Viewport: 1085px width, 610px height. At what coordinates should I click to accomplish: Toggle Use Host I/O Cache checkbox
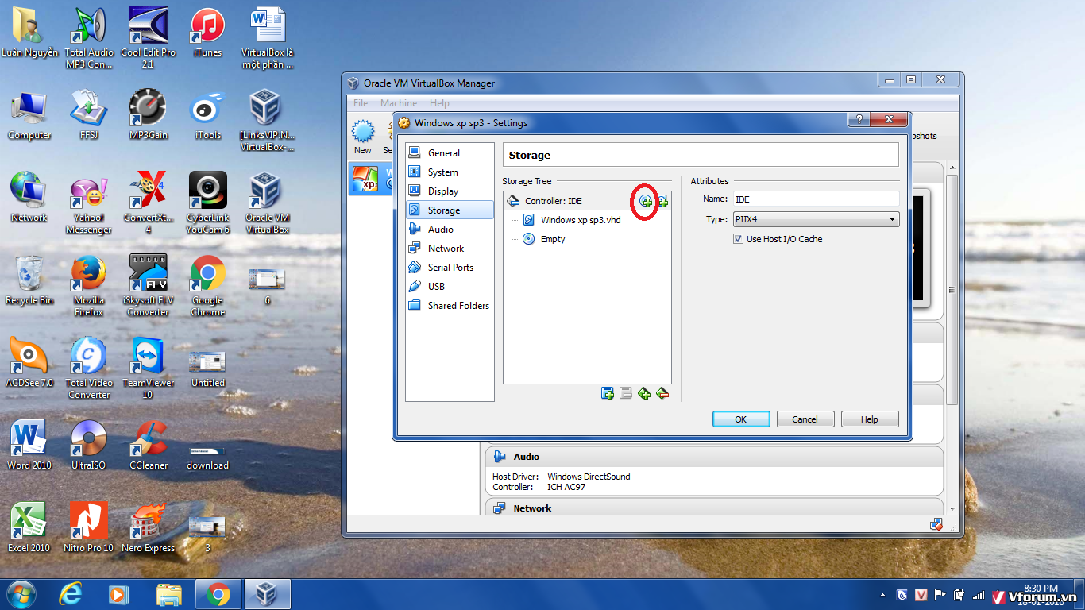pos(739,239)
